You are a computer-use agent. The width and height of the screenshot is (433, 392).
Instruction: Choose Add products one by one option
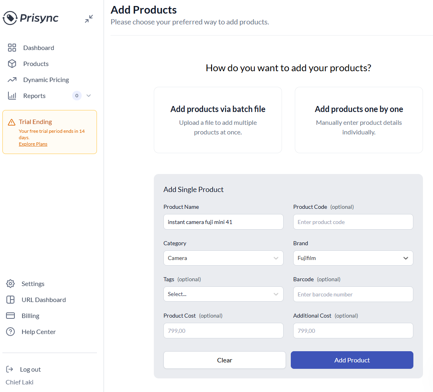(x=358, y=120)
